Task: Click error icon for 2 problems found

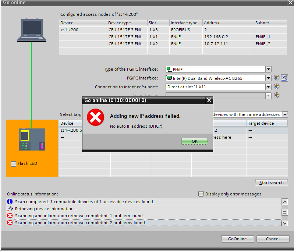Action: point(10,223)
